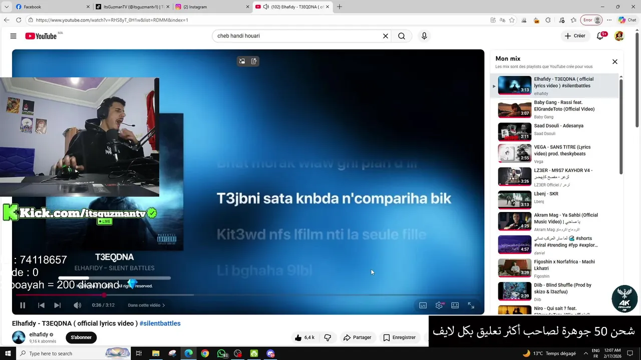641x360 pixels.
Task: Select VEGA - SANS TITRE in the playlist
Action: (554, 153)
